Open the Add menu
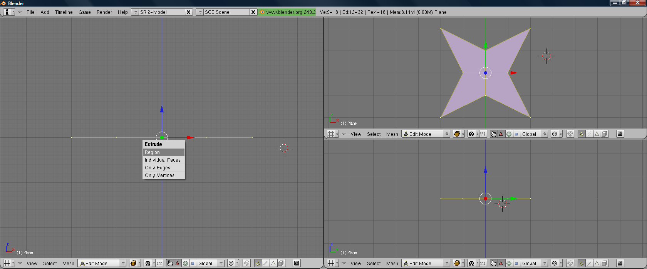This screenshot has height=269, width=647. pos(45,12)
